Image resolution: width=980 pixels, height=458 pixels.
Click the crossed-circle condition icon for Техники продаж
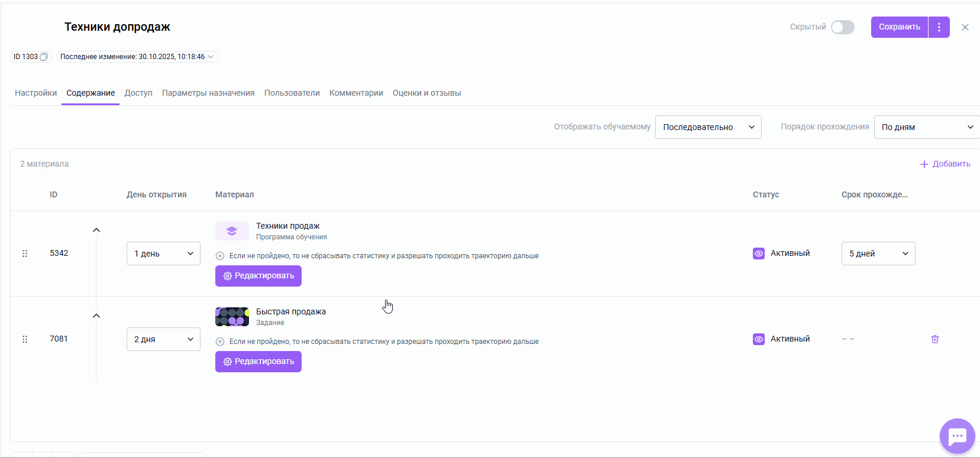[x=220, y=256]
